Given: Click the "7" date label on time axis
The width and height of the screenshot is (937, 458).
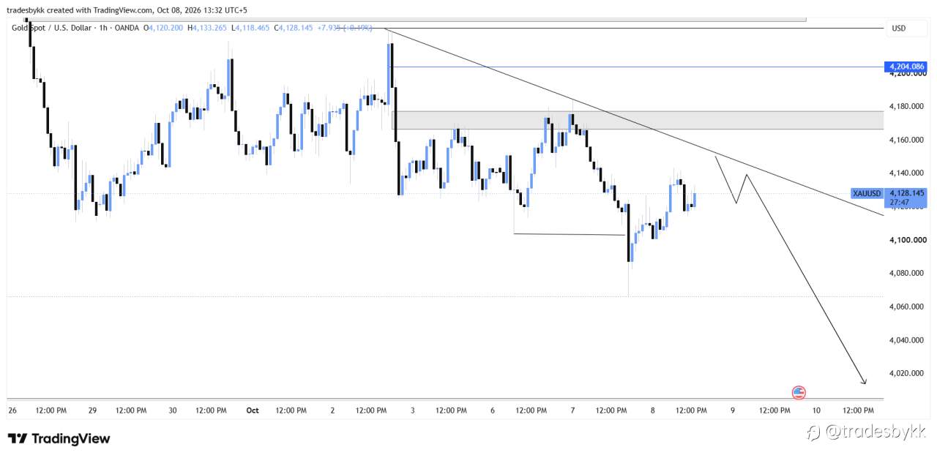Looking at the screenshot, I should point(572,410).
